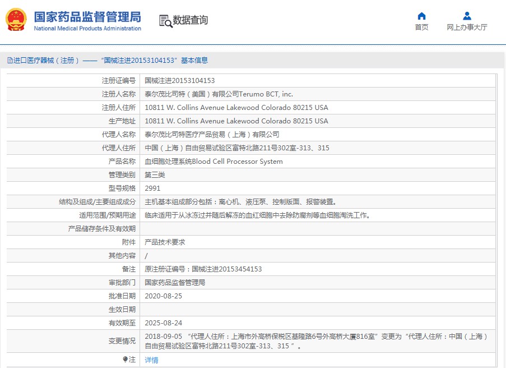
Task: Click the 变更情况 row label
Action: [x=122, y=341]
